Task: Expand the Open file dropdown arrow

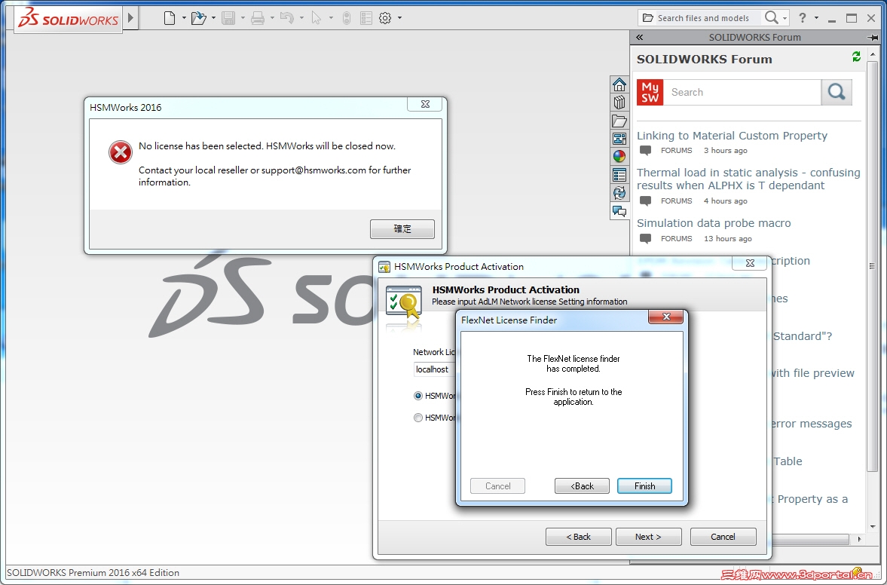Action: 213,18
